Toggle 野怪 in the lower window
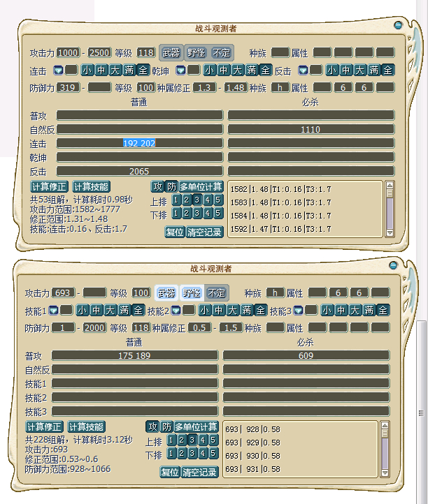Image resolution: width=428 pixels, height=504 pixels. coord(192,292)
